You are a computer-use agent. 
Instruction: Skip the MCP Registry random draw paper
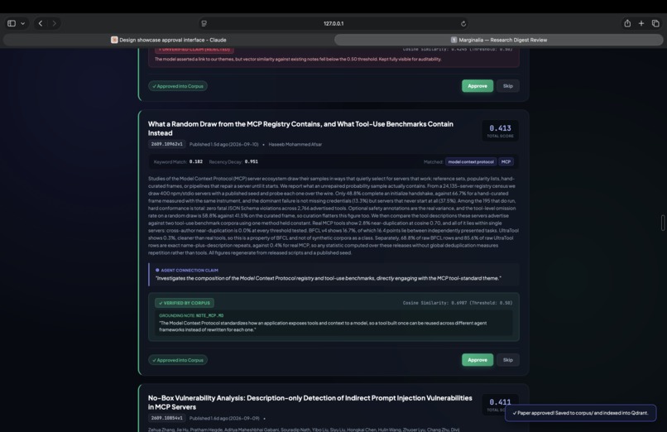508,360
